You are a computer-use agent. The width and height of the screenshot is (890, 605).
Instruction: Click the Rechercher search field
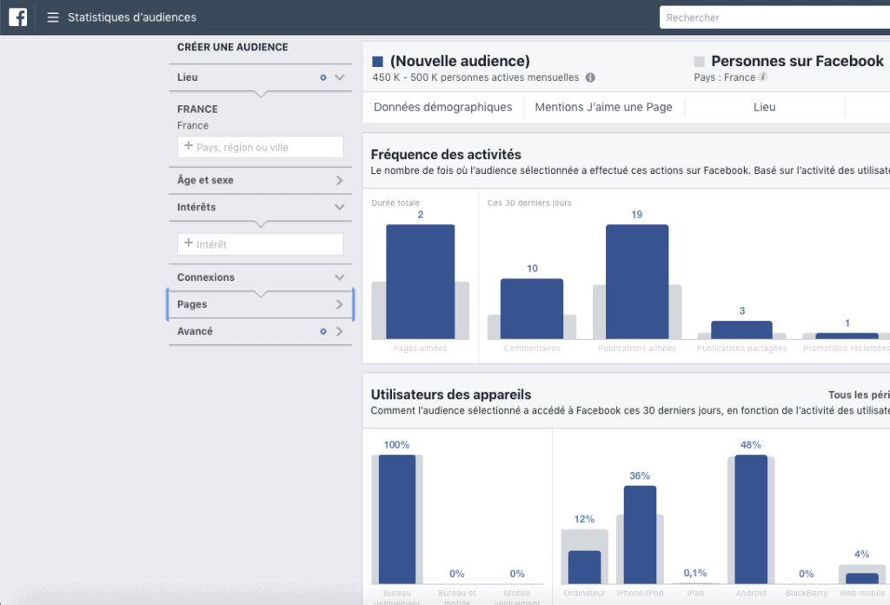pos(774,17)
